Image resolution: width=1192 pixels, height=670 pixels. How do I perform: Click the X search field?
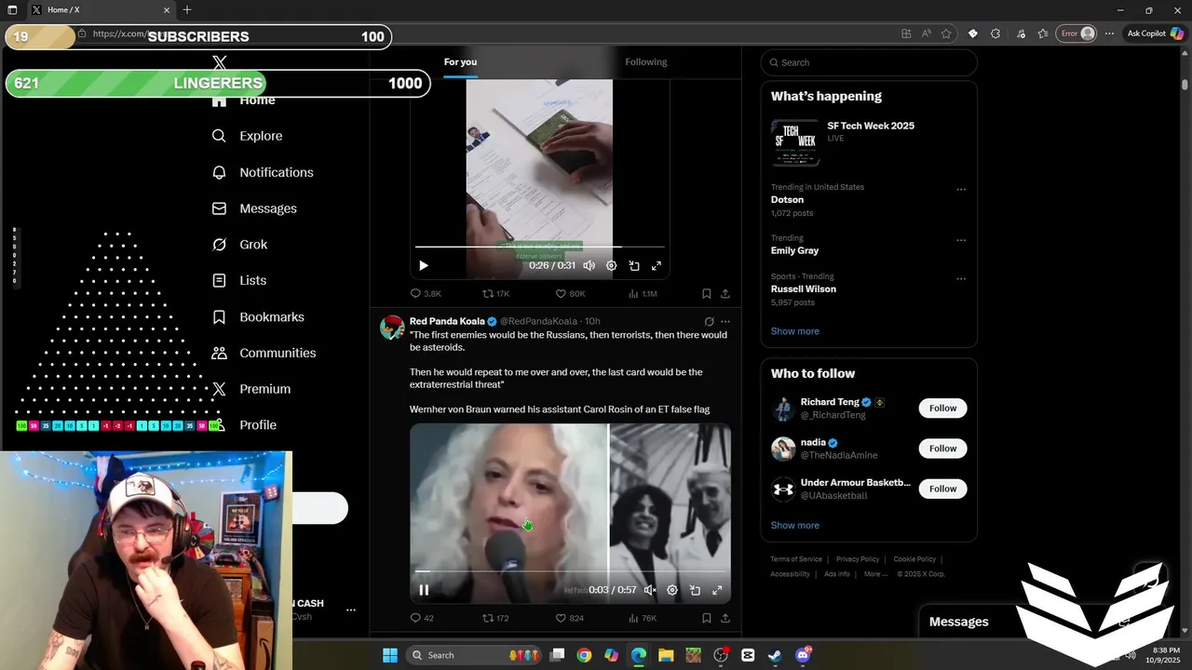[x=869, y=62]
